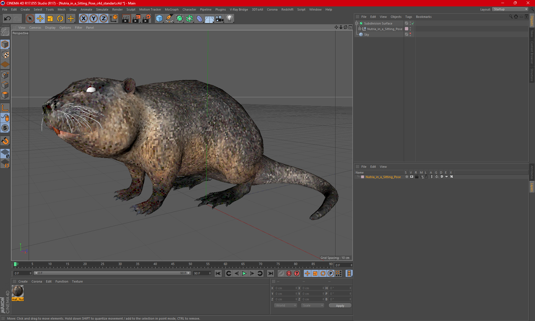This screenshot has height=321, width=535.
Task: Enable Edges mode
Action: [5, 85]
